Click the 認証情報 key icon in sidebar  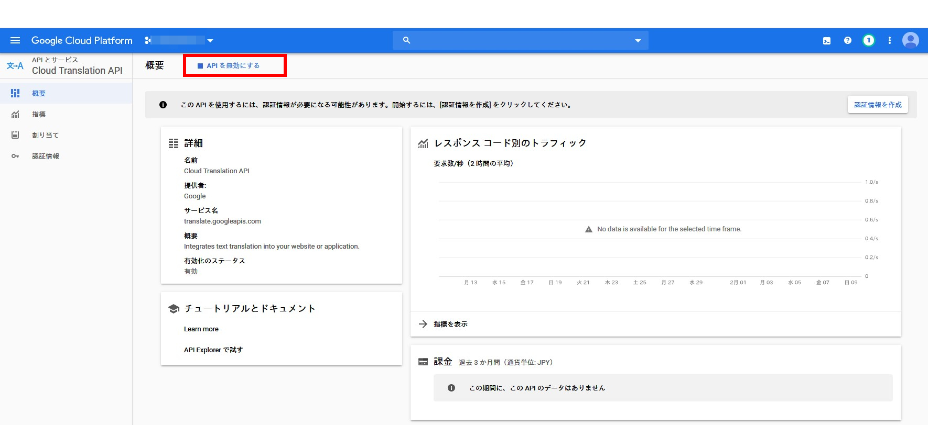tap(15, 156)
